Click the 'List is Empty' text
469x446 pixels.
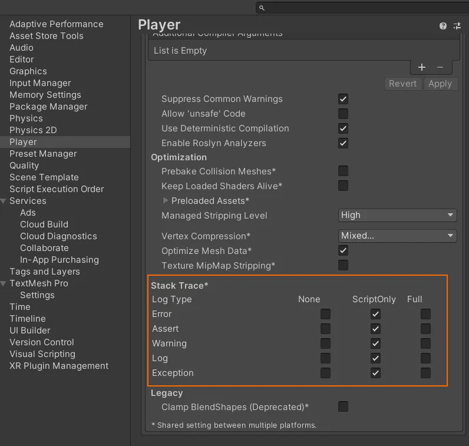[x=180, y=51]
